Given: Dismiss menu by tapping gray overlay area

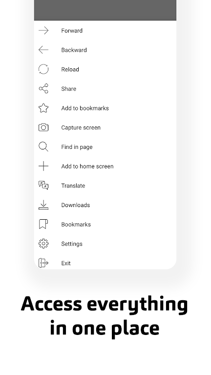Looking at the screenshot, I should (105, 10).
